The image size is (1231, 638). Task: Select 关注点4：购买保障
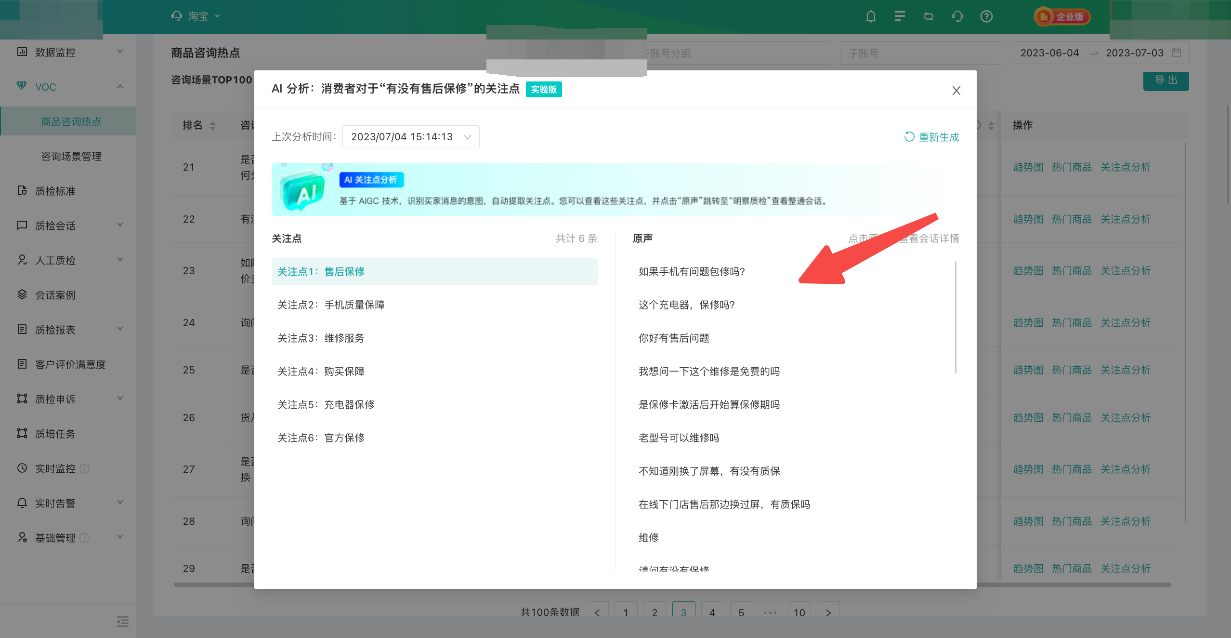pos(434,371)
